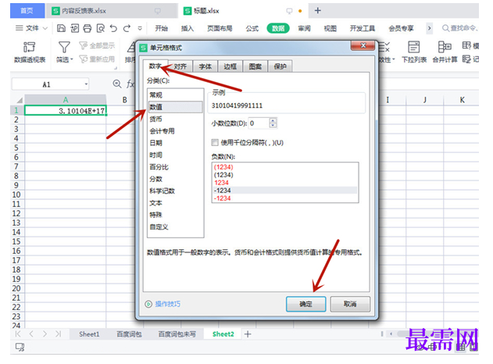The width and height of the screenshot is (493, 364).
Task: Click the 数据透视表 icon
Action: [30, 47]
